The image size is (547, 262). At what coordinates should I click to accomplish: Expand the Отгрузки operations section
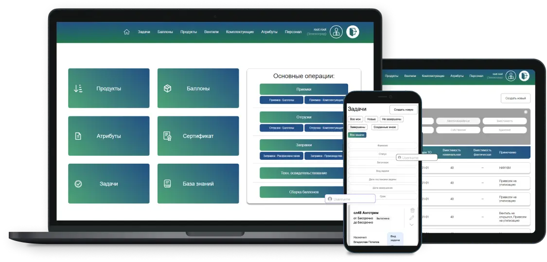303,117
